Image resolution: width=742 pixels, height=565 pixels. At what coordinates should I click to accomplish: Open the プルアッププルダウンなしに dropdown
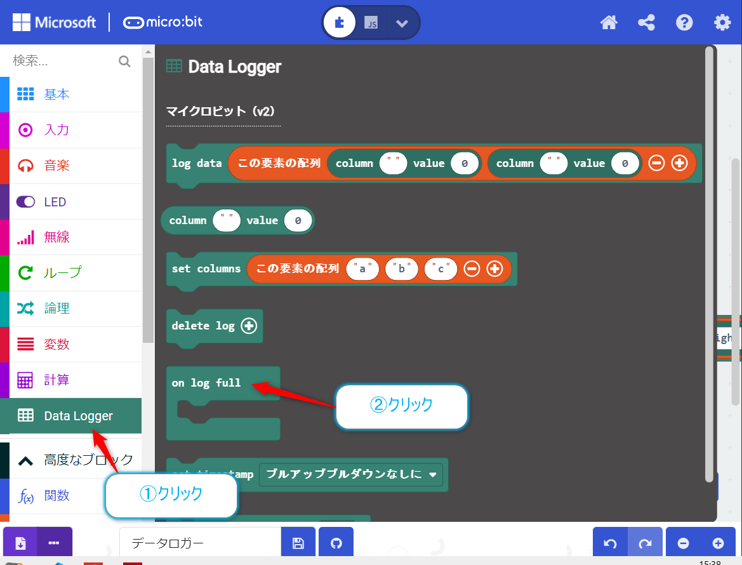(x=350, y=474)
